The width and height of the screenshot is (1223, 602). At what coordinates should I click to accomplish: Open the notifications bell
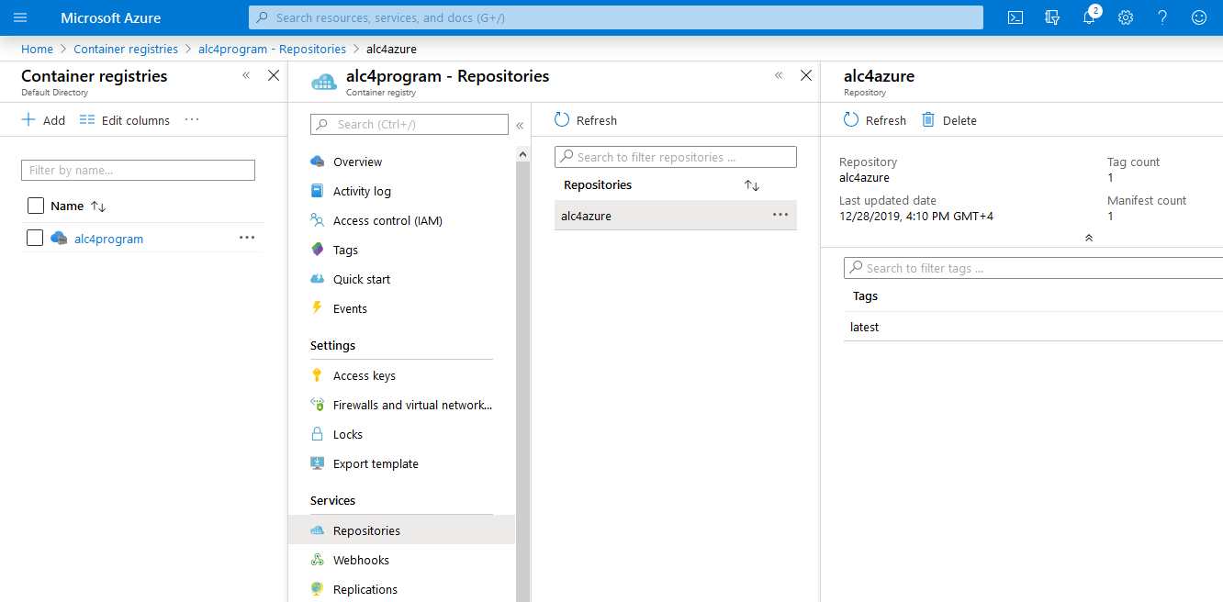tap(1089, 17)
